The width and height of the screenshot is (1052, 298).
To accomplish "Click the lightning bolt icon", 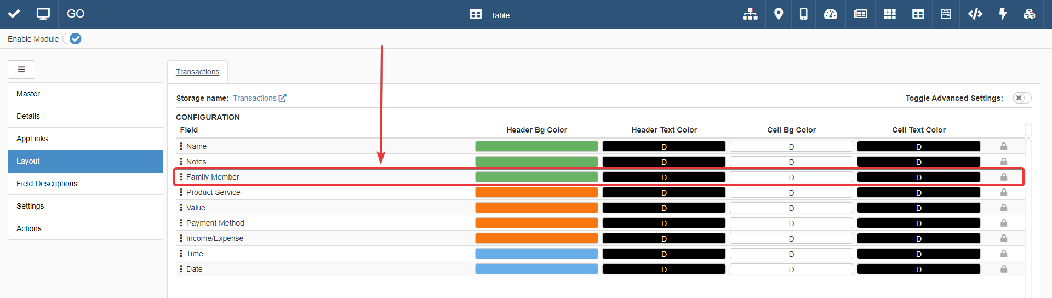I will [1003, 14].
